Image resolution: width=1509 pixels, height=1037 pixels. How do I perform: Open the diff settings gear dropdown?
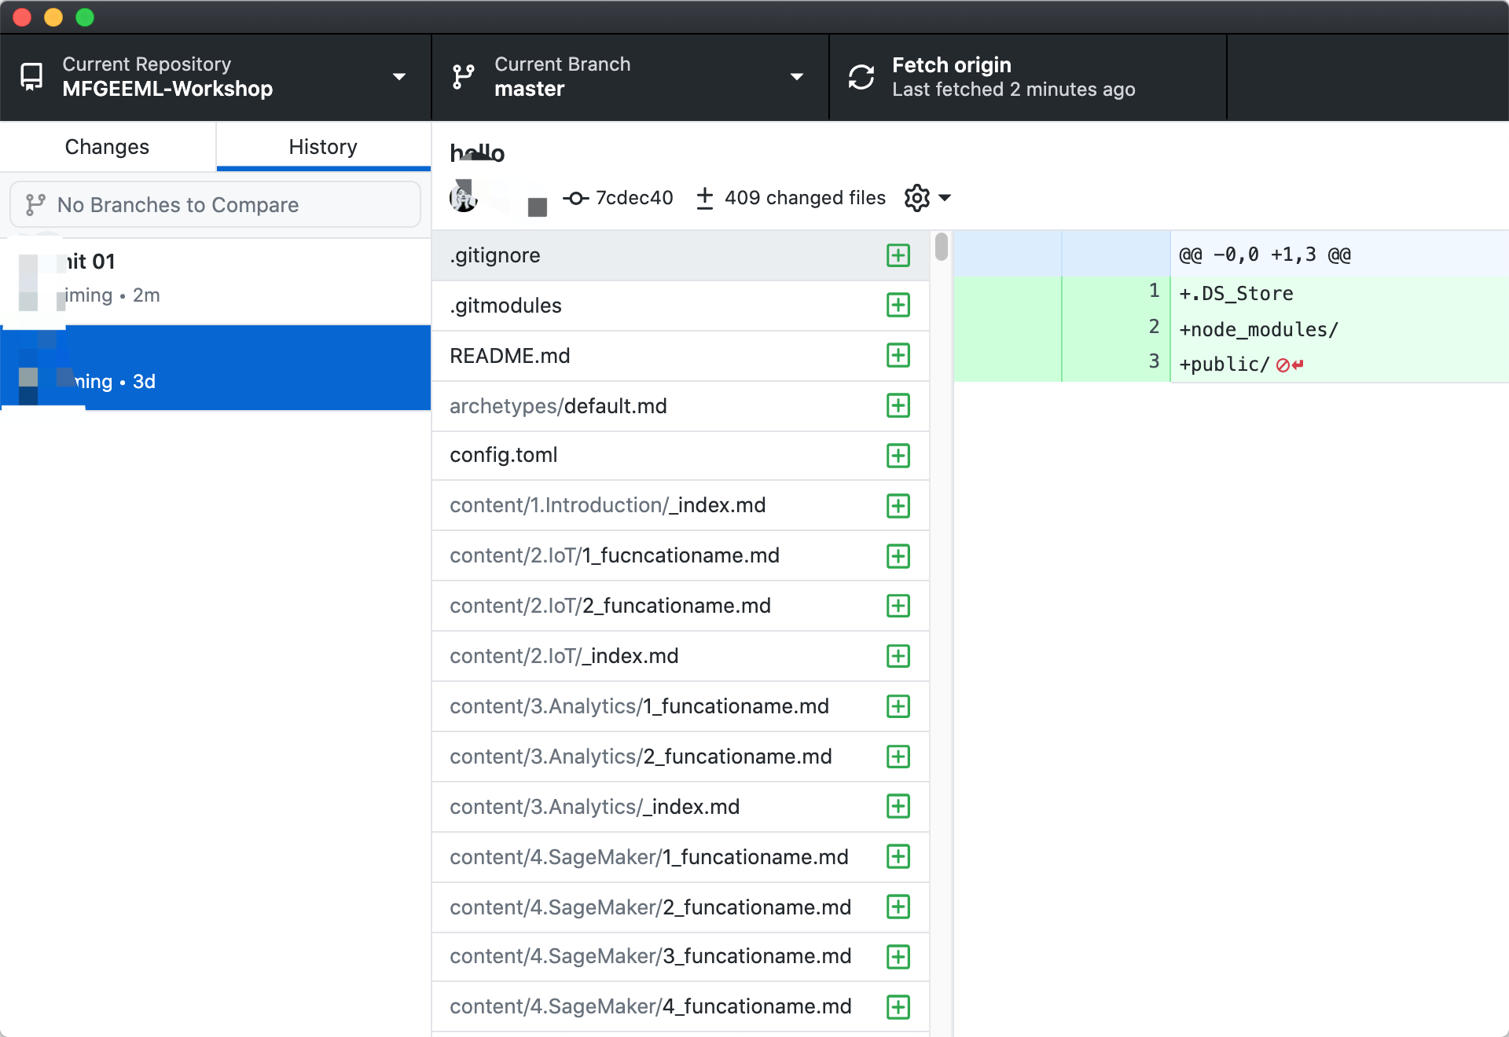[x=927, y=198]
